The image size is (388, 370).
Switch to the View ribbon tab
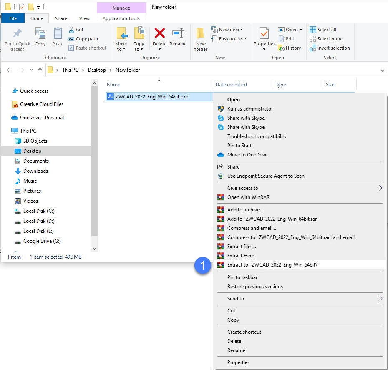click(x=84, y=18)
